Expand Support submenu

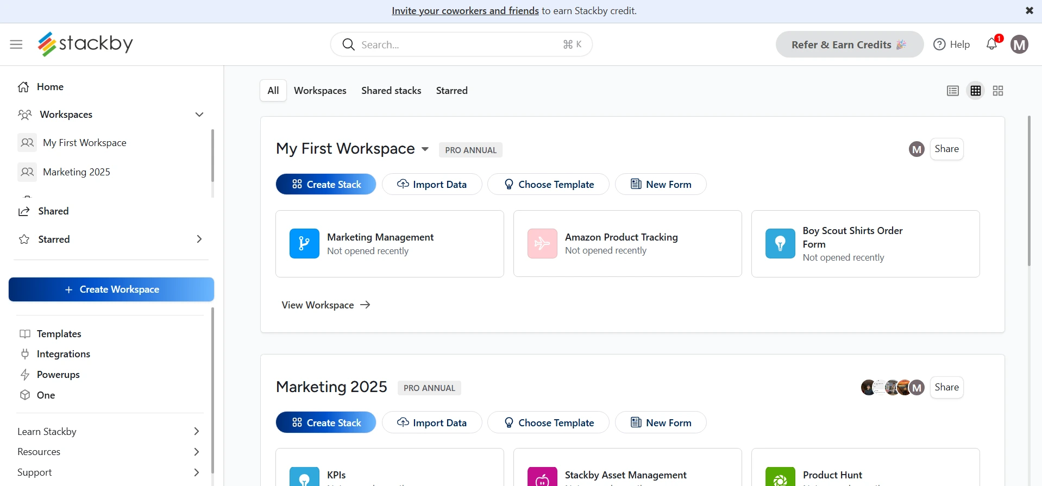coord(197,472)
